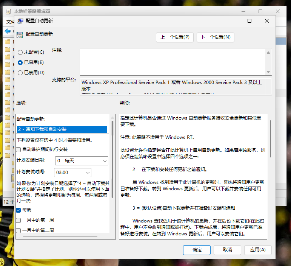Open the 配置自动更新 option dropdown
The image size is (291, 266).
pos(62,129)
